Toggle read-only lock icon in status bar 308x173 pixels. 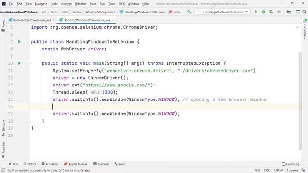tap(304, 170)
